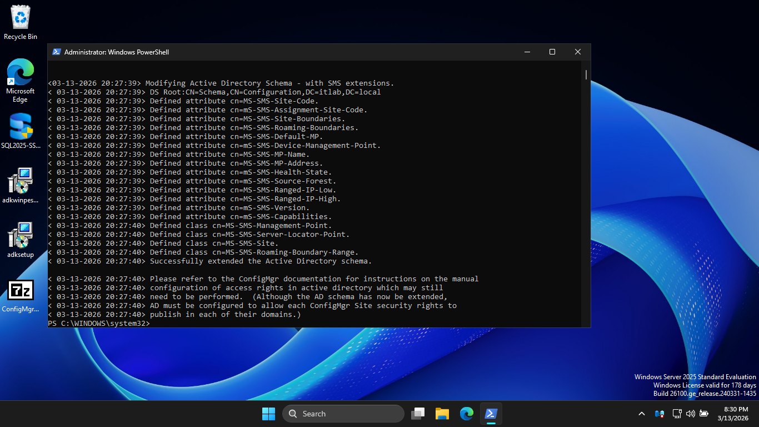Open the Recycle Bin desktop icon

[21, 22]
